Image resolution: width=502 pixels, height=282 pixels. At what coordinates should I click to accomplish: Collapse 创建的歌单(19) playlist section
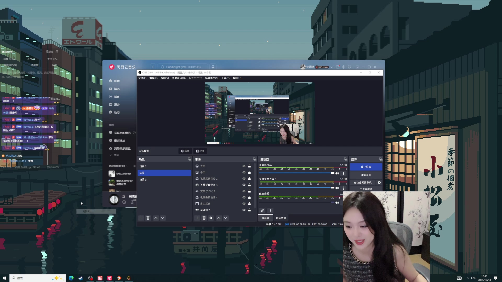[127, 166]
